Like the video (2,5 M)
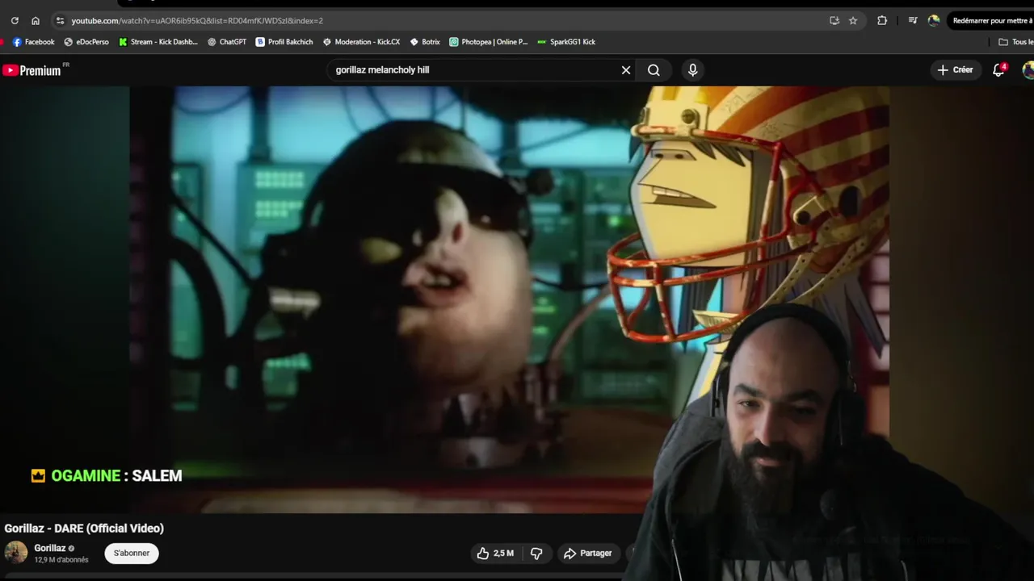1034x581 pixels. pos(495,554)
